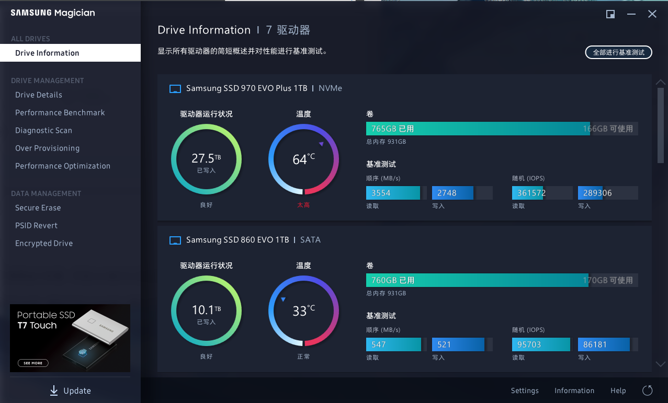The image size is (668, 403).
Task: Open Drive Details page
Action: click(x=39, y=95)
